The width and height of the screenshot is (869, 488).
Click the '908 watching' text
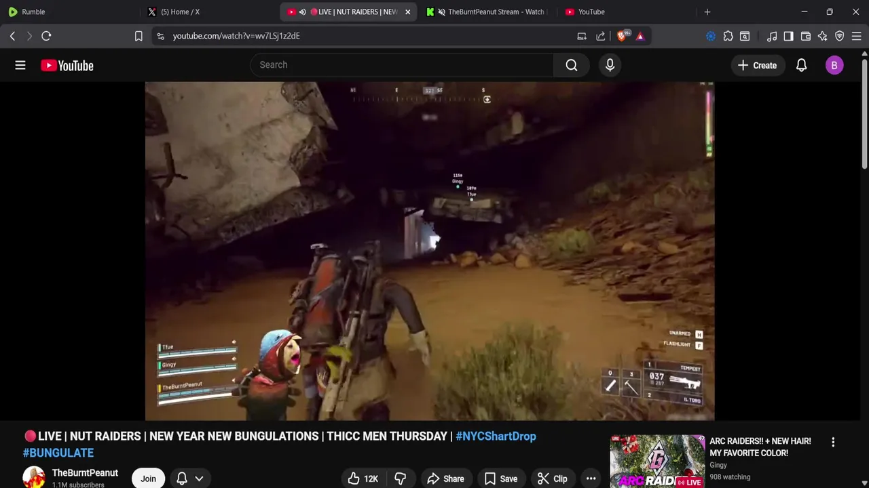730,477
